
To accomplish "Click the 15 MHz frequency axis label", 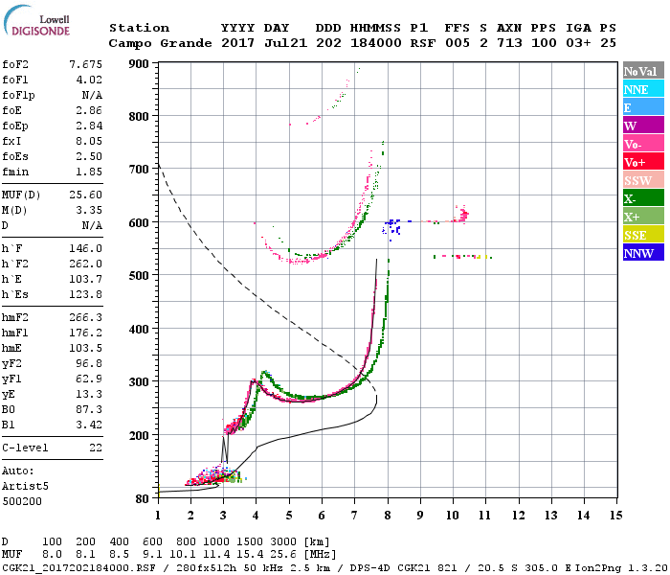I will 615,516.
